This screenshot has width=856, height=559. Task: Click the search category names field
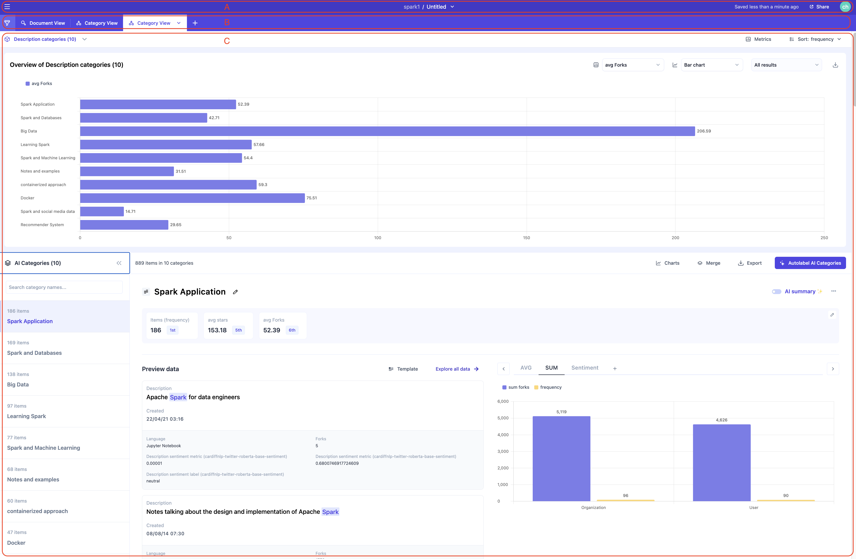pos(64,287)
